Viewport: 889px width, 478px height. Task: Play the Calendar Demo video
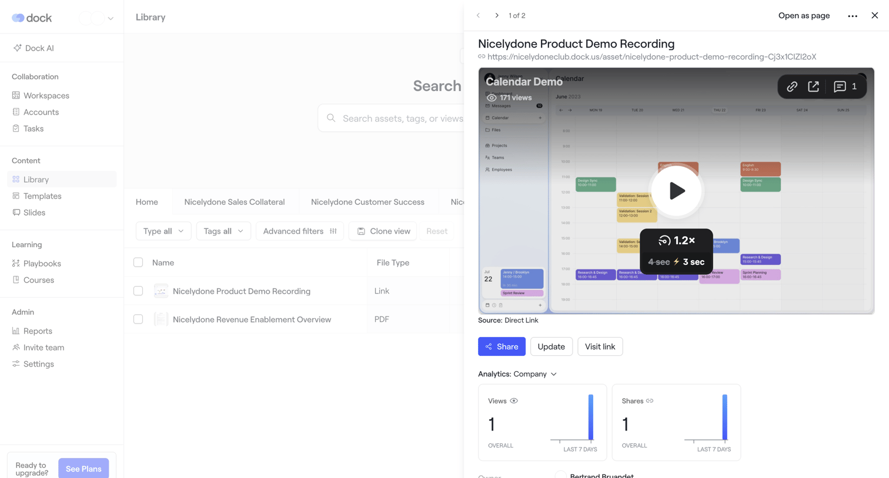677,191
